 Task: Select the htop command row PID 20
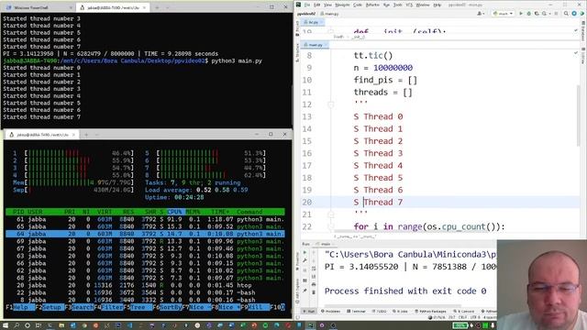click(145, 285)
